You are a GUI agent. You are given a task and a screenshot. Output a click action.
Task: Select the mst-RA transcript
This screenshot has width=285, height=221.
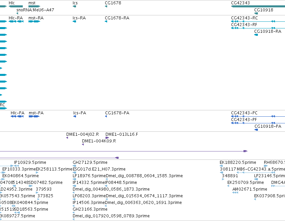(34, 21)
